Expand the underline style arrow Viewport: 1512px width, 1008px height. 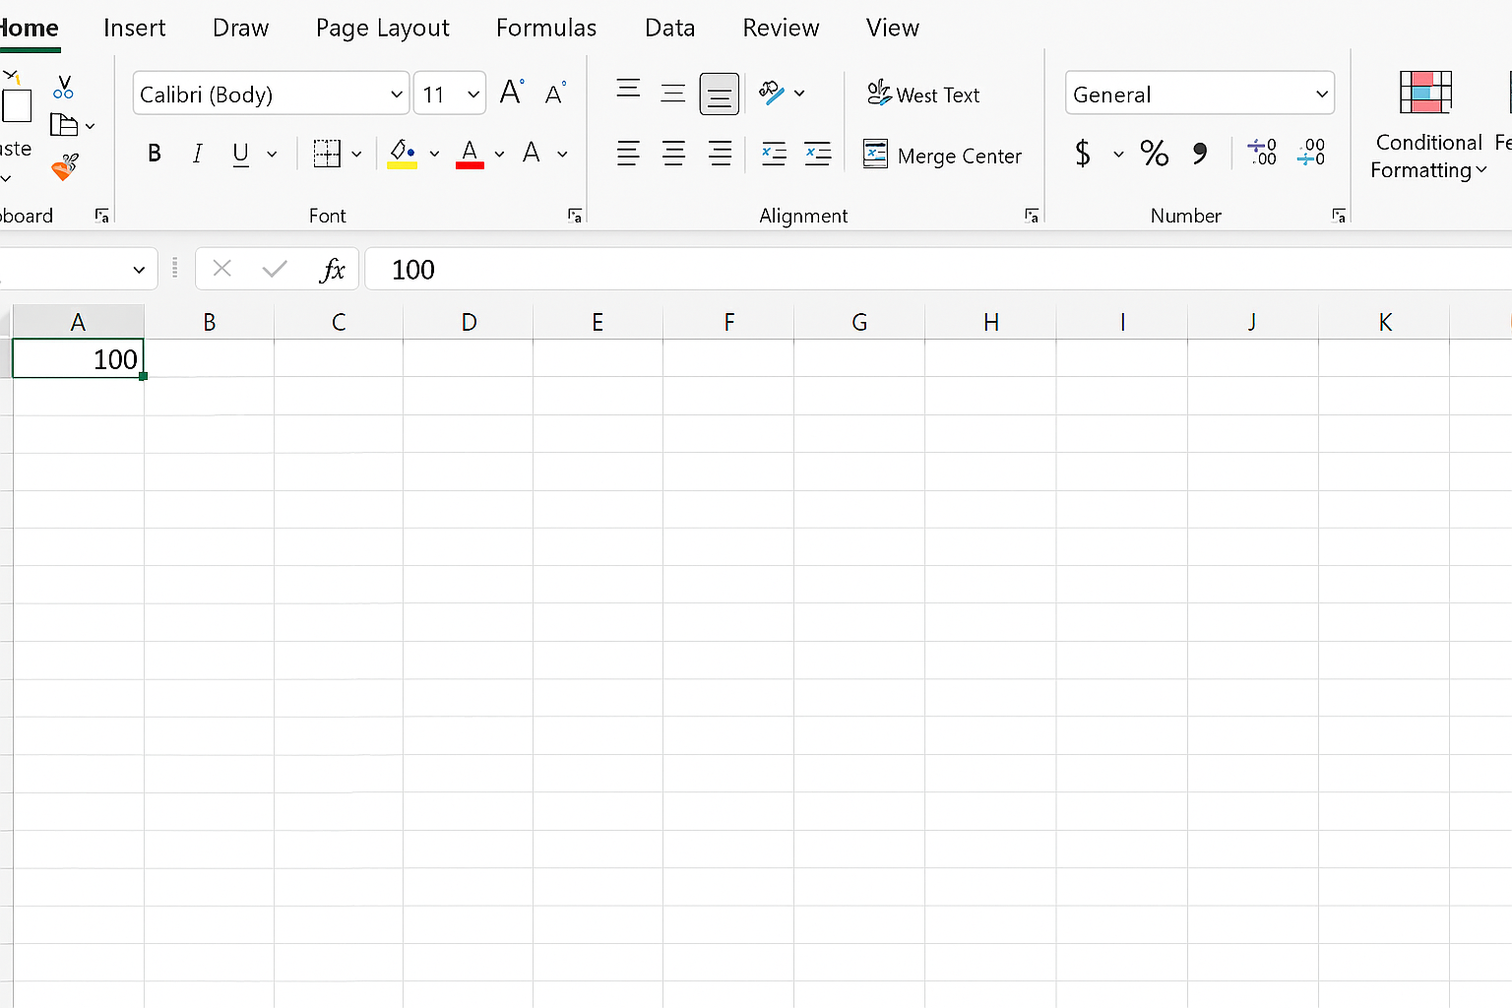click(x=272, y=155)
